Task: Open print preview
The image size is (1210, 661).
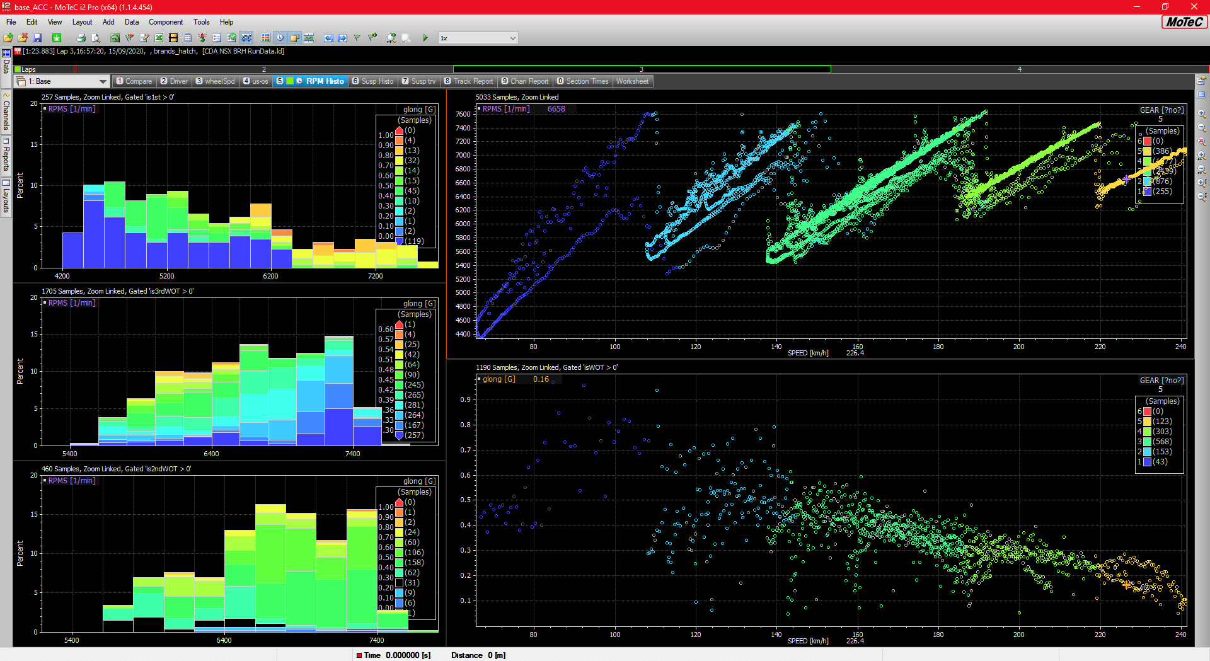Action: pos(95,38)
